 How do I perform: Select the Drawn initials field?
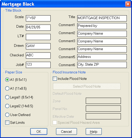[38, 46]
